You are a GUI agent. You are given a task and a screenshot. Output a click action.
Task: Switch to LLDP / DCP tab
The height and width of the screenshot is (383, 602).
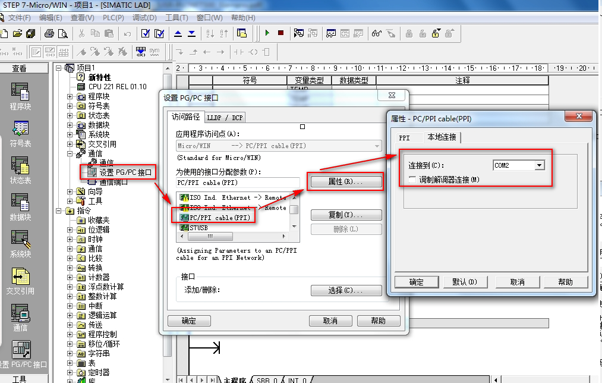225,118
